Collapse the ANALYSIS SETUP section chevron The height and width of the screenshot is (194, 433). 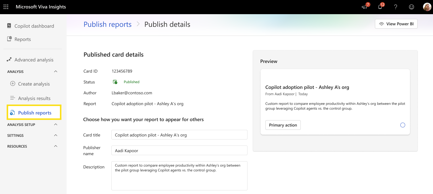55,124
